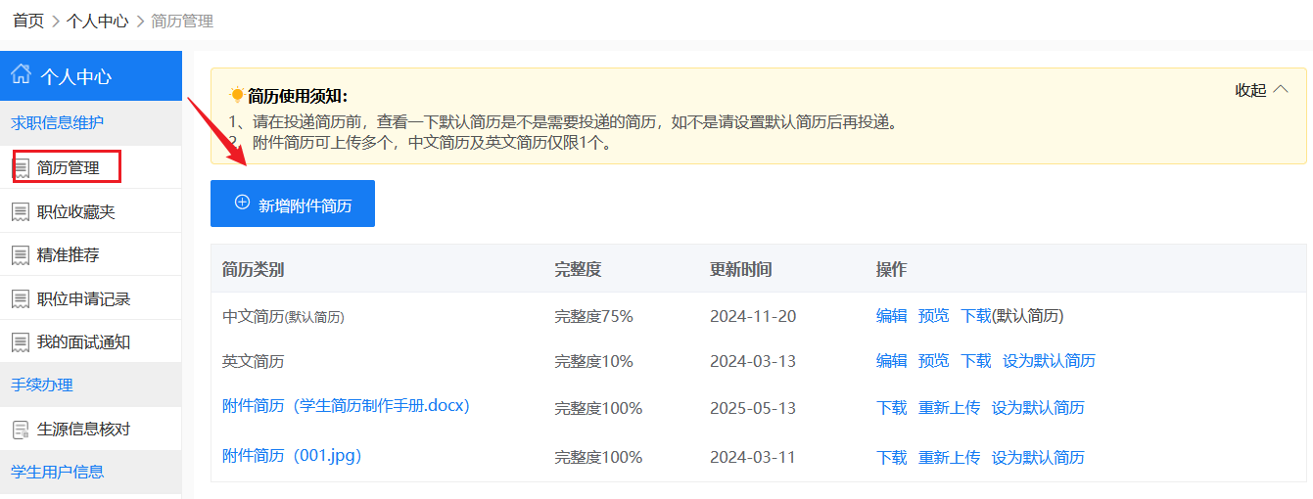The width and height of the screenshot is (1313, 499).
Task: Click the icon beside 职位申请记录
Action: coord(20,298)
